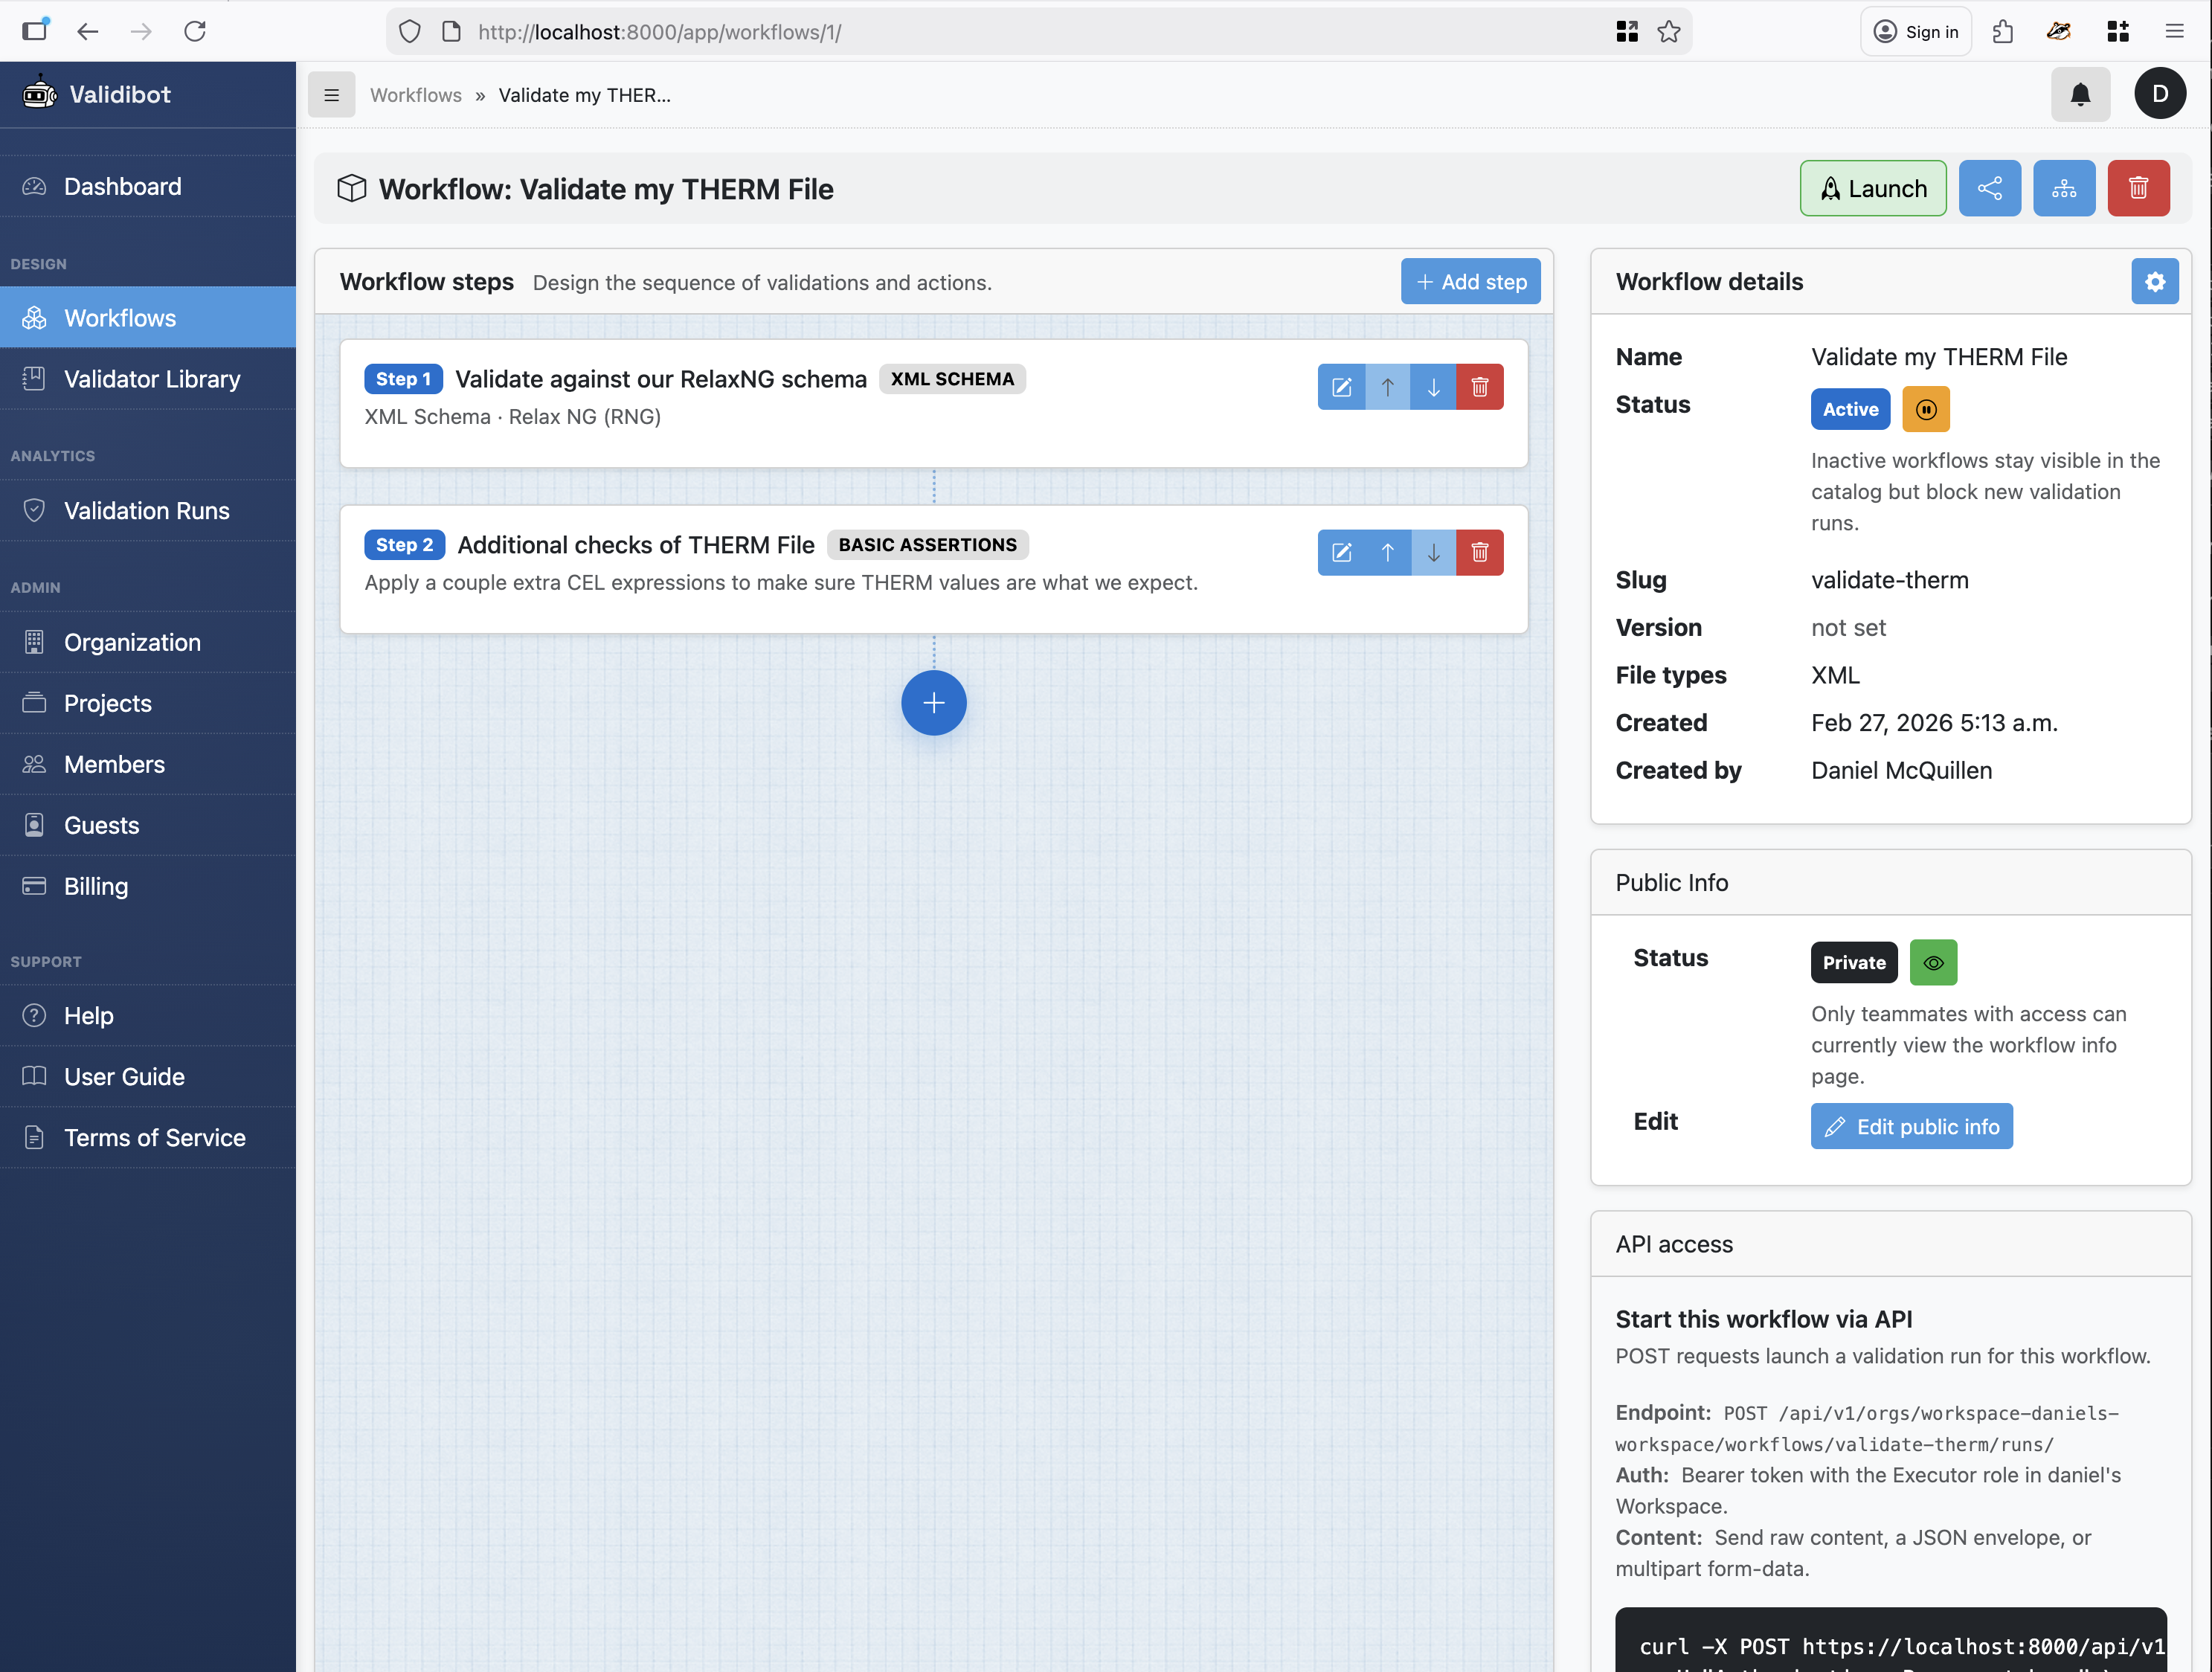Switch to the Validation Runs section

point(146,510)
